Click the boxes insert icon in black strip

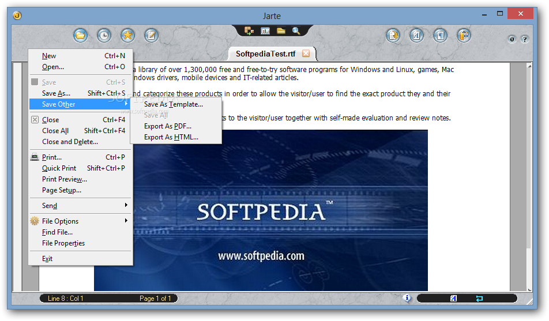(x=249, y=31)
